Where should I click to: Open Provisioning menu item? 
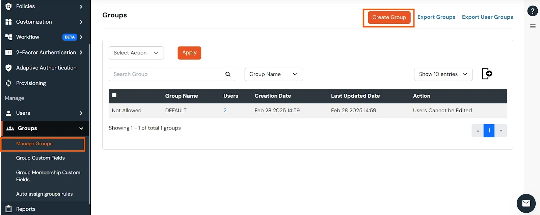click(31, 83)
